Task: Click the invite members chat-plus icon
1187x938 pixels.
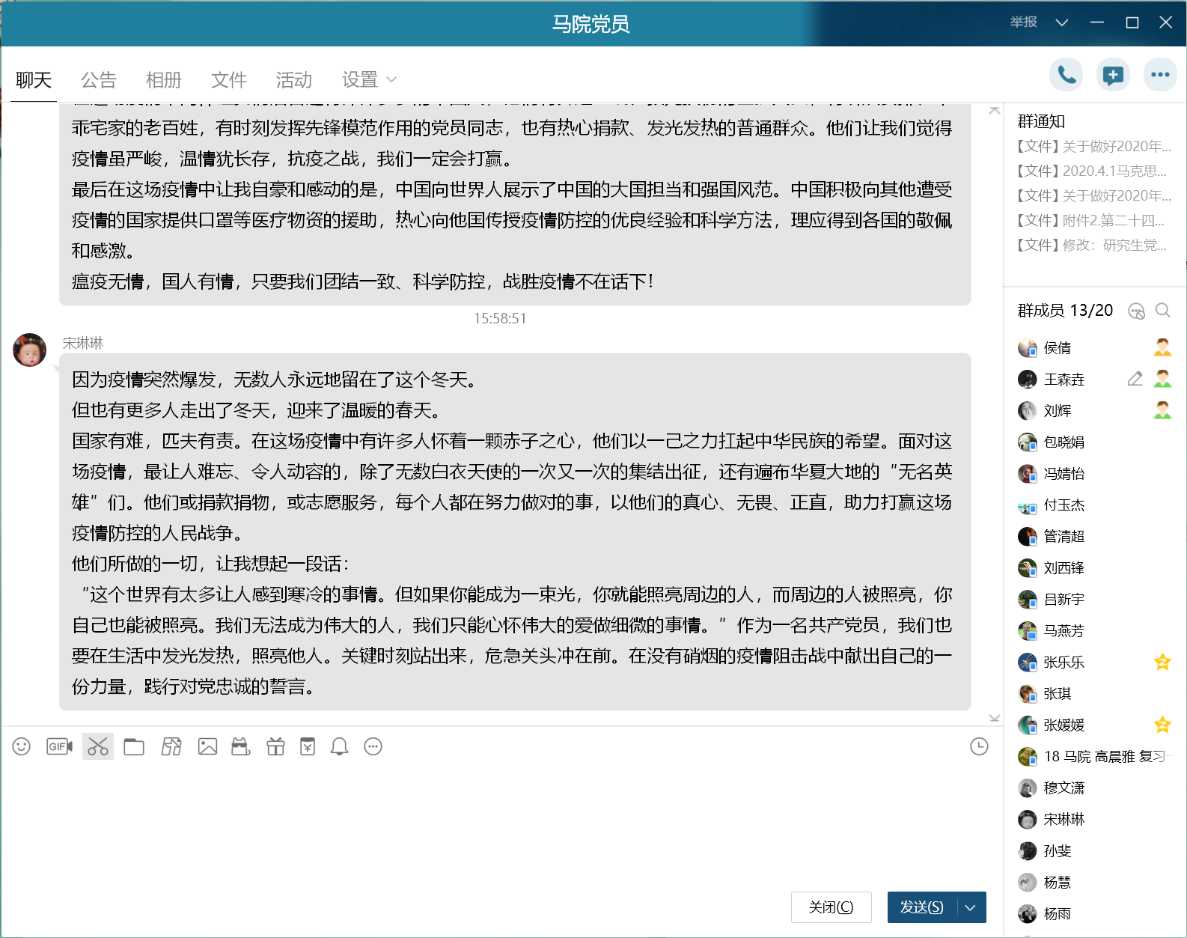Action: 1113,75
